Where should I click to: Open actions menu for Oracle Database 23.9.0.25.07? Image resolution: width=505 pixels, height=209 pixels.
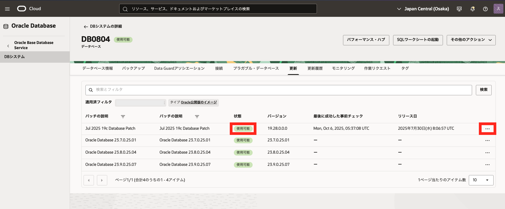click(487, 165)
